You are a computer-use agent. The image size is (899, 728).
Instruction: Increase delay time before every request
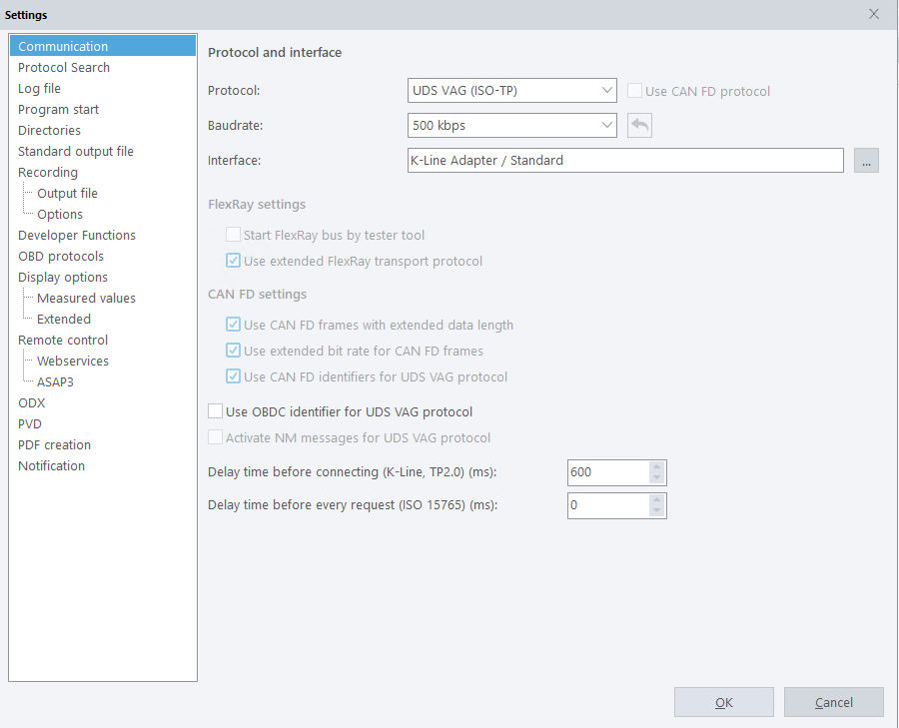657,500
